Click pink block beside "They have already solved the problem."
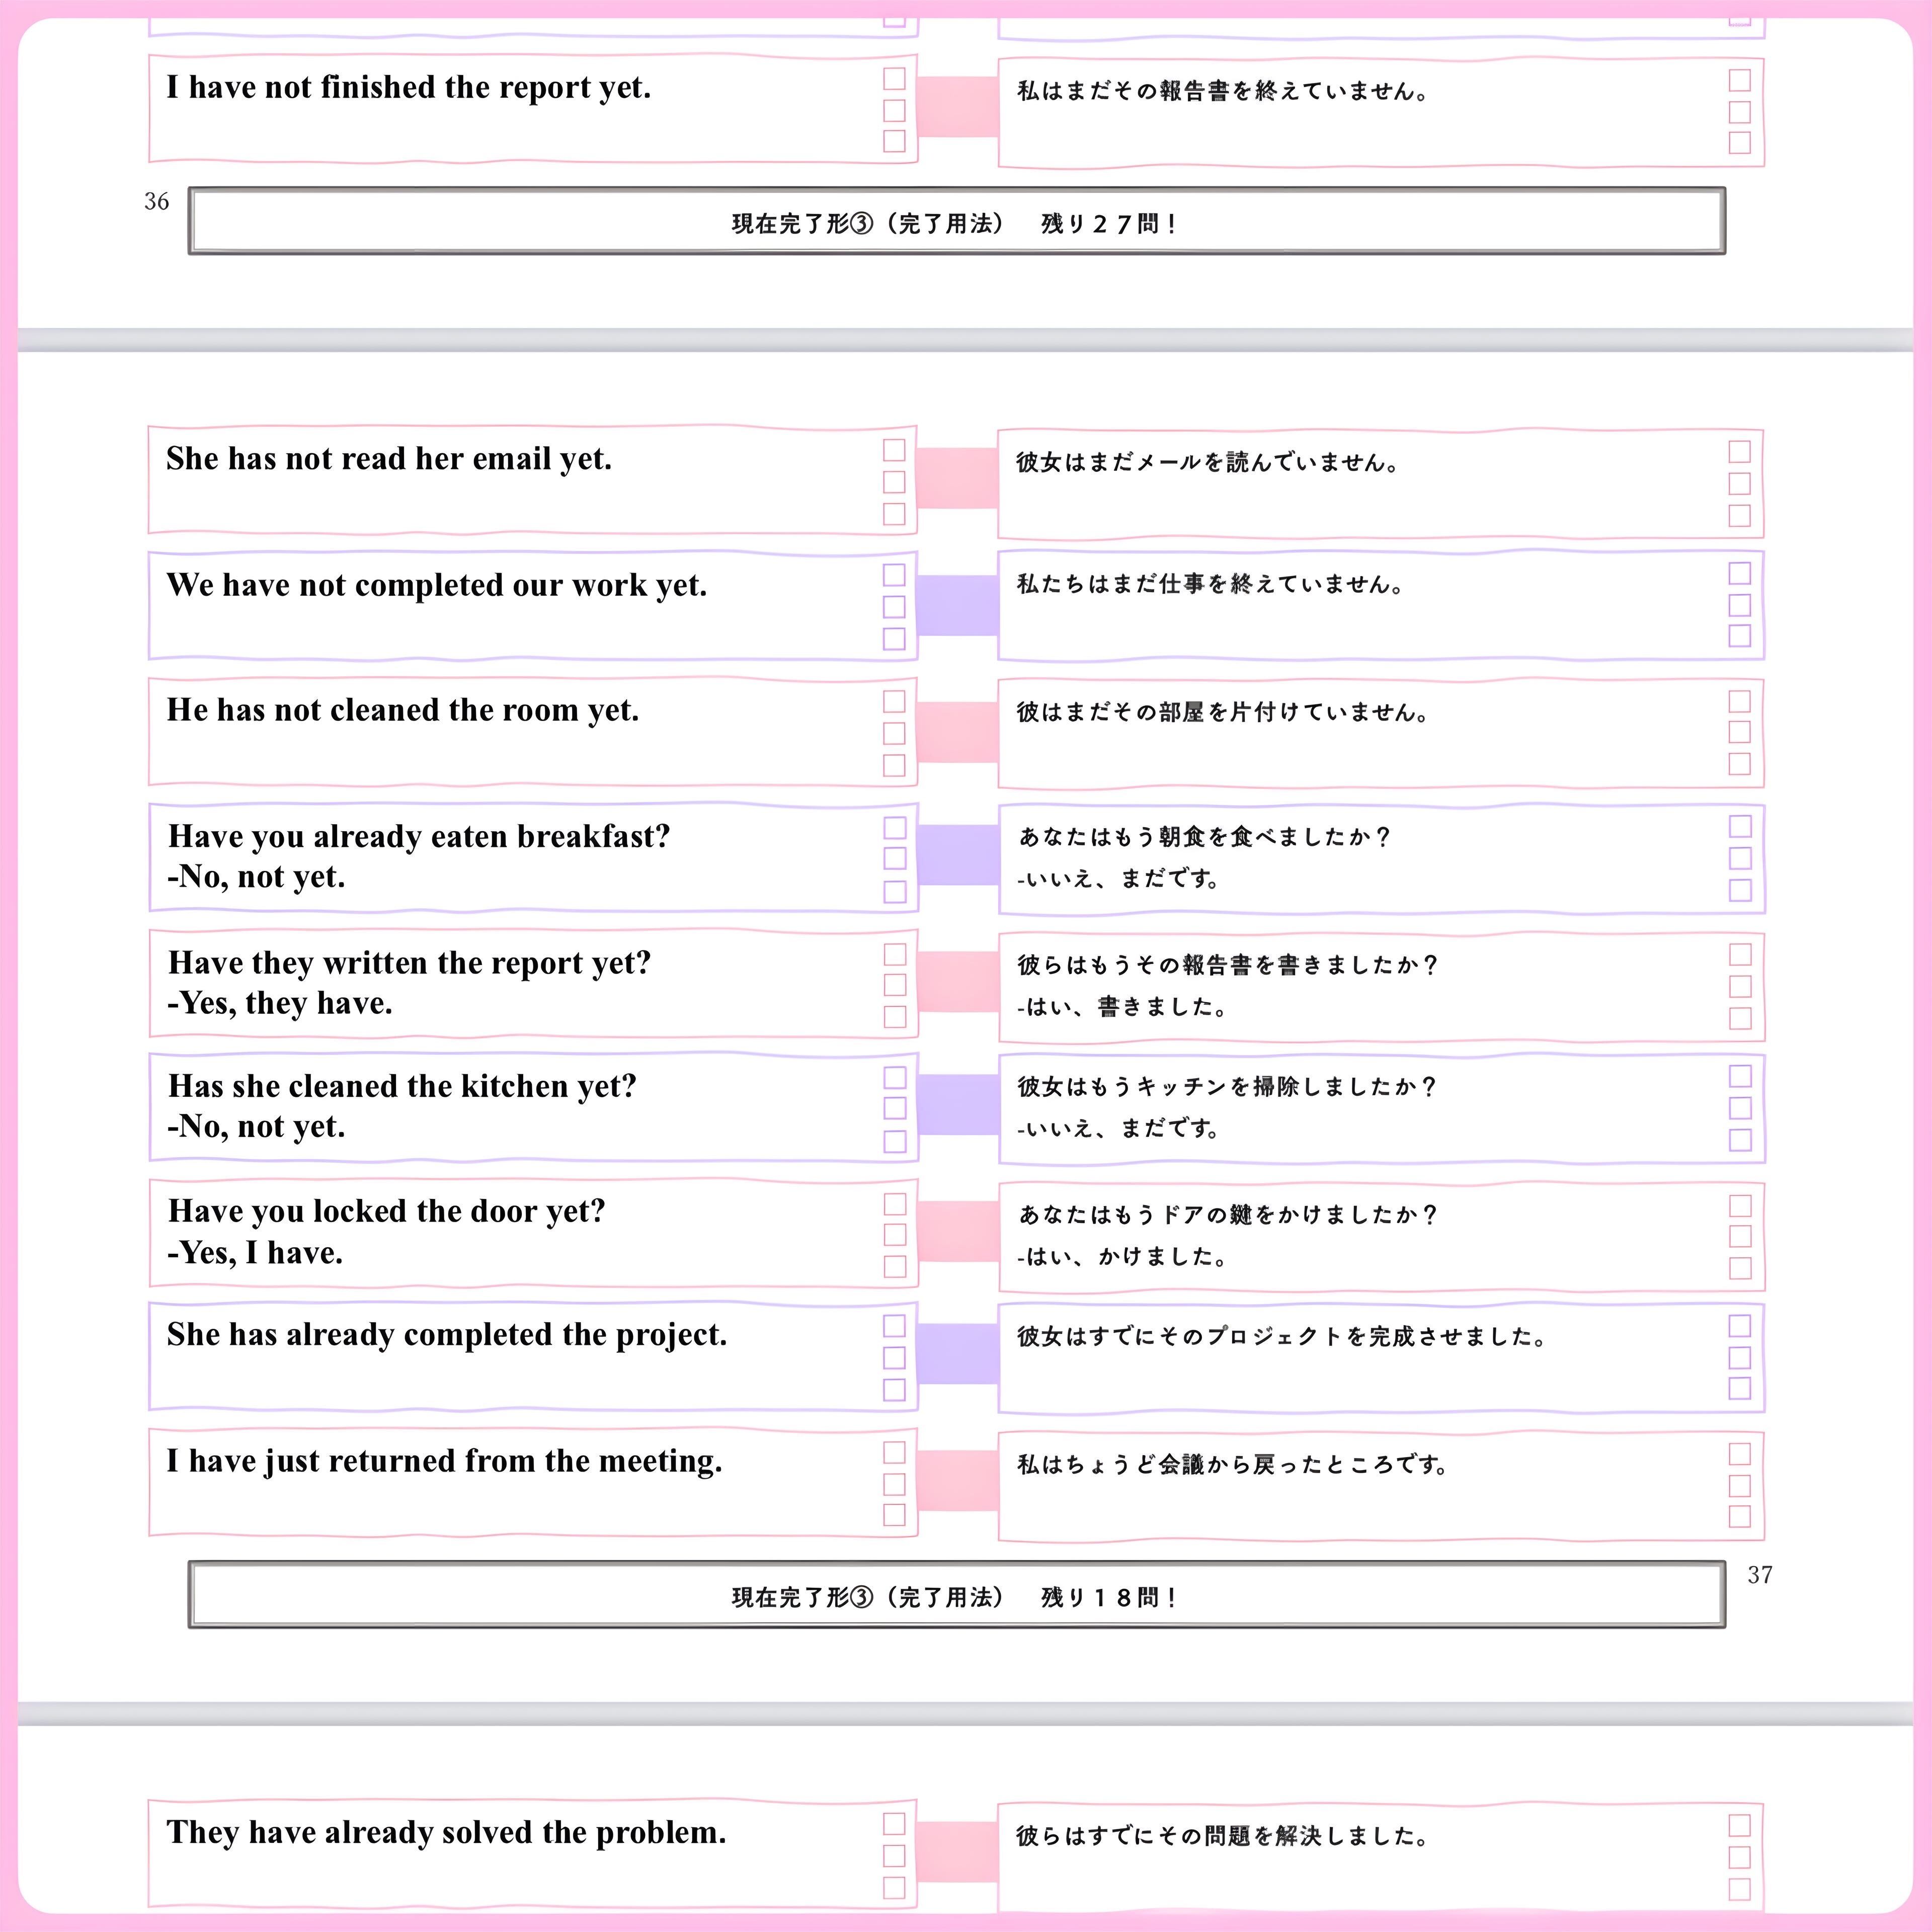1932x1932 pixels. pos(957,1851)
